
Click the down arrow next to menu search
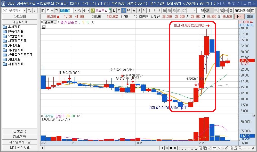(x=35, y=11)
